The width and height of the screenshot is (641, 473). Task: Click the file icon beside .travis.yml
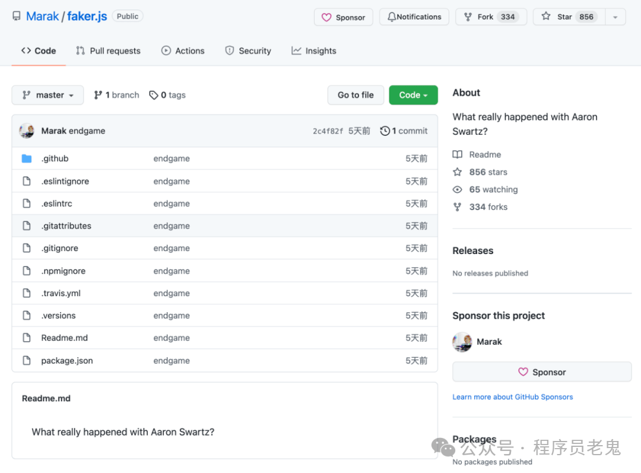coord(27,293)
